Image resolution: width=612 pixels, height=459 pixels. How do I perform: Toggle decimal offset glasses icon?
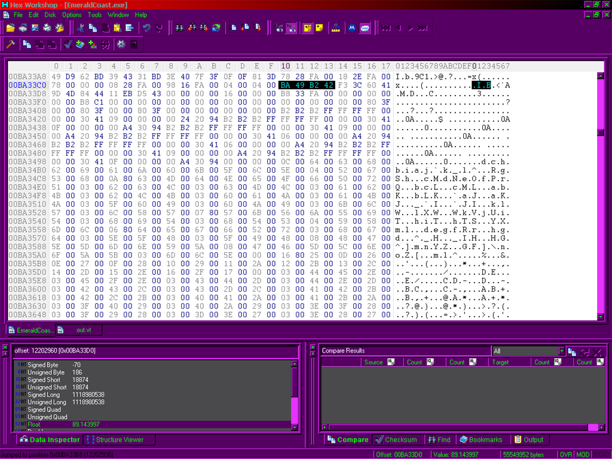tap(279, 28)
